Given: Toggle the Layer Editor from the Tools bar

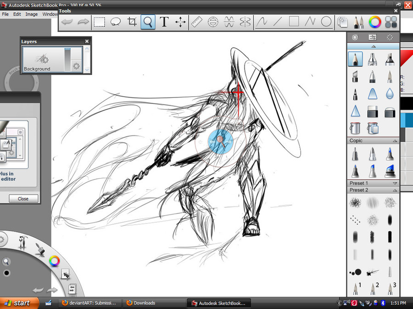Looking at the screenshot, I should (x=343, y=22).
